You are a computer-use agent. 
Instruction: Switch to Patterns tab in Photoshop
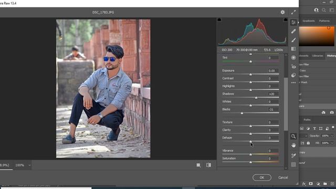pos(324,21)
